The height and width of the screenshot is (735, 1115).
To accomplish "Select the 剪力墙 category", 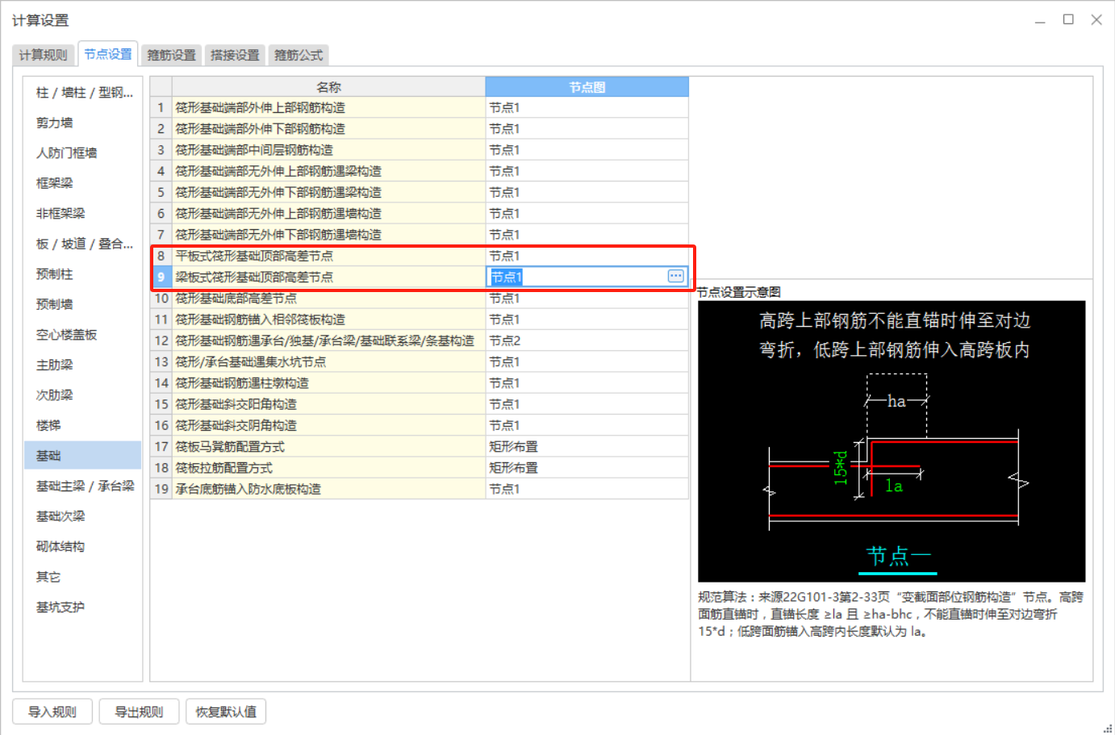I will [83, 123].
